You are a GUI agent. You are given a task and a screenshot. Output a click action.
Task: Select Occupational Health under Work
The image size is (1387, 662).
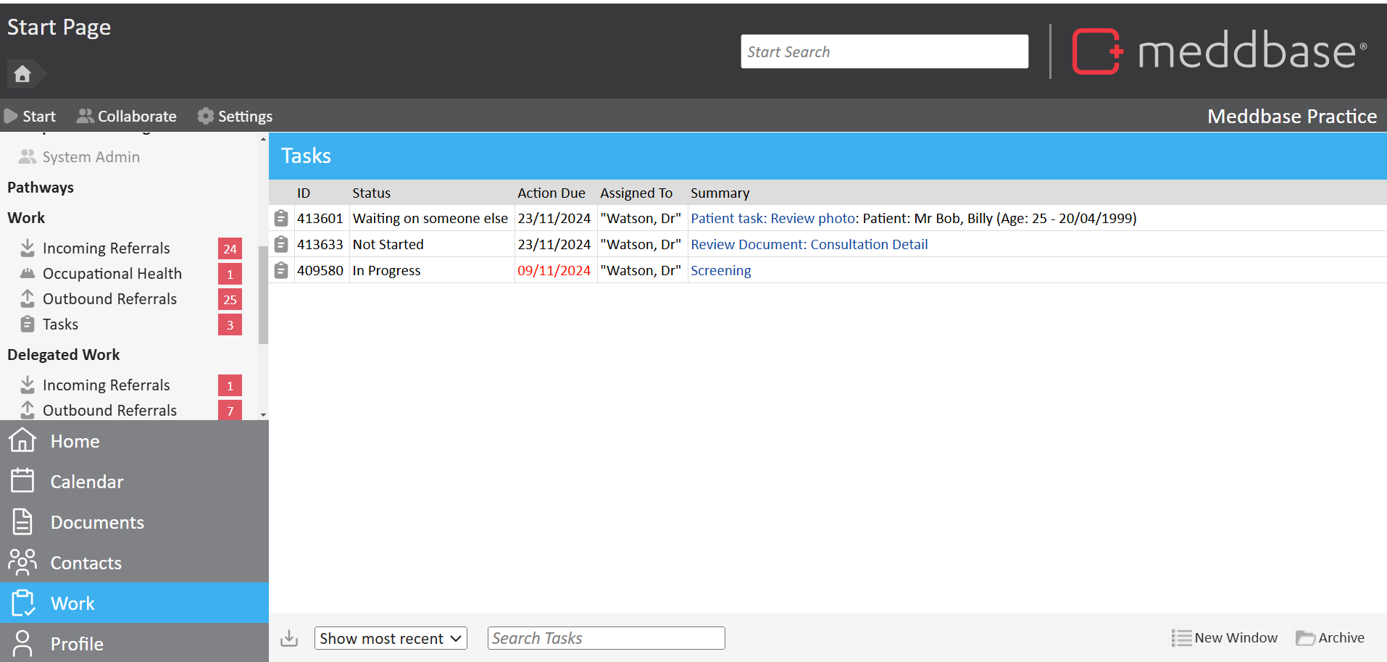[112, 274]
